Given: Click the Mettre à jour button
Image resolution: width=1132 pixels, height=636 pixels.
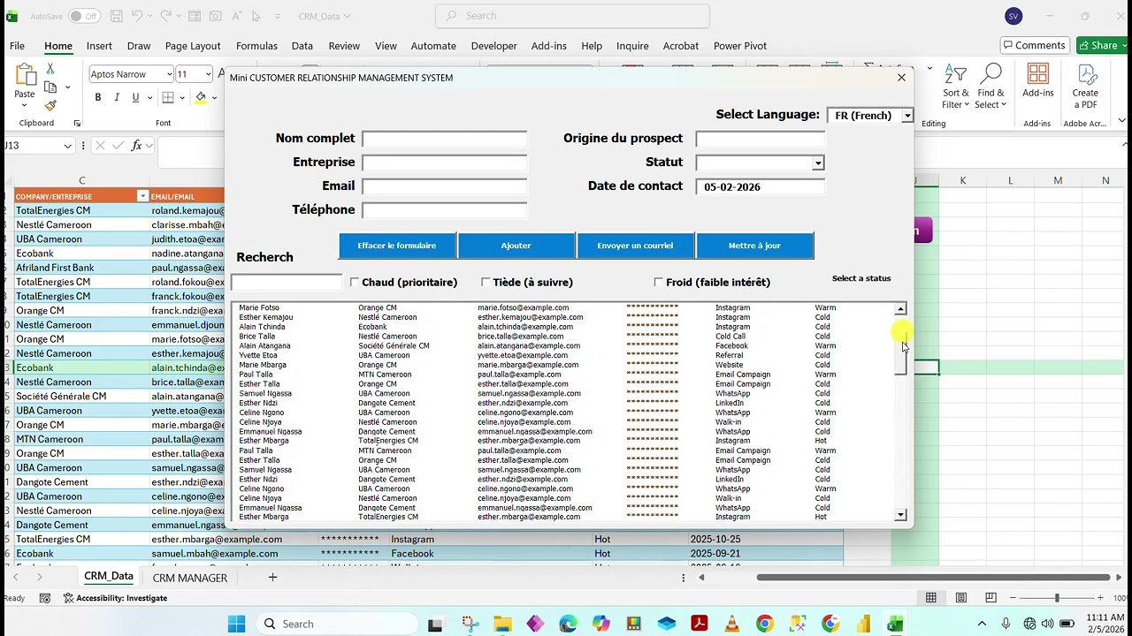Looking at the screenshot, I should click(755, 246).
